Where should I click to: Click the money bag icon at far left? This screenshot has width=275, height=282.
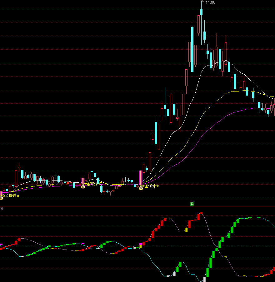pyautogui.click(x=1, y=198)
